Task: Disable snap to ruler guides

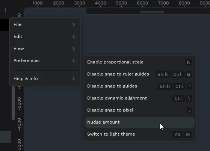Action: [x=140, y=74]
